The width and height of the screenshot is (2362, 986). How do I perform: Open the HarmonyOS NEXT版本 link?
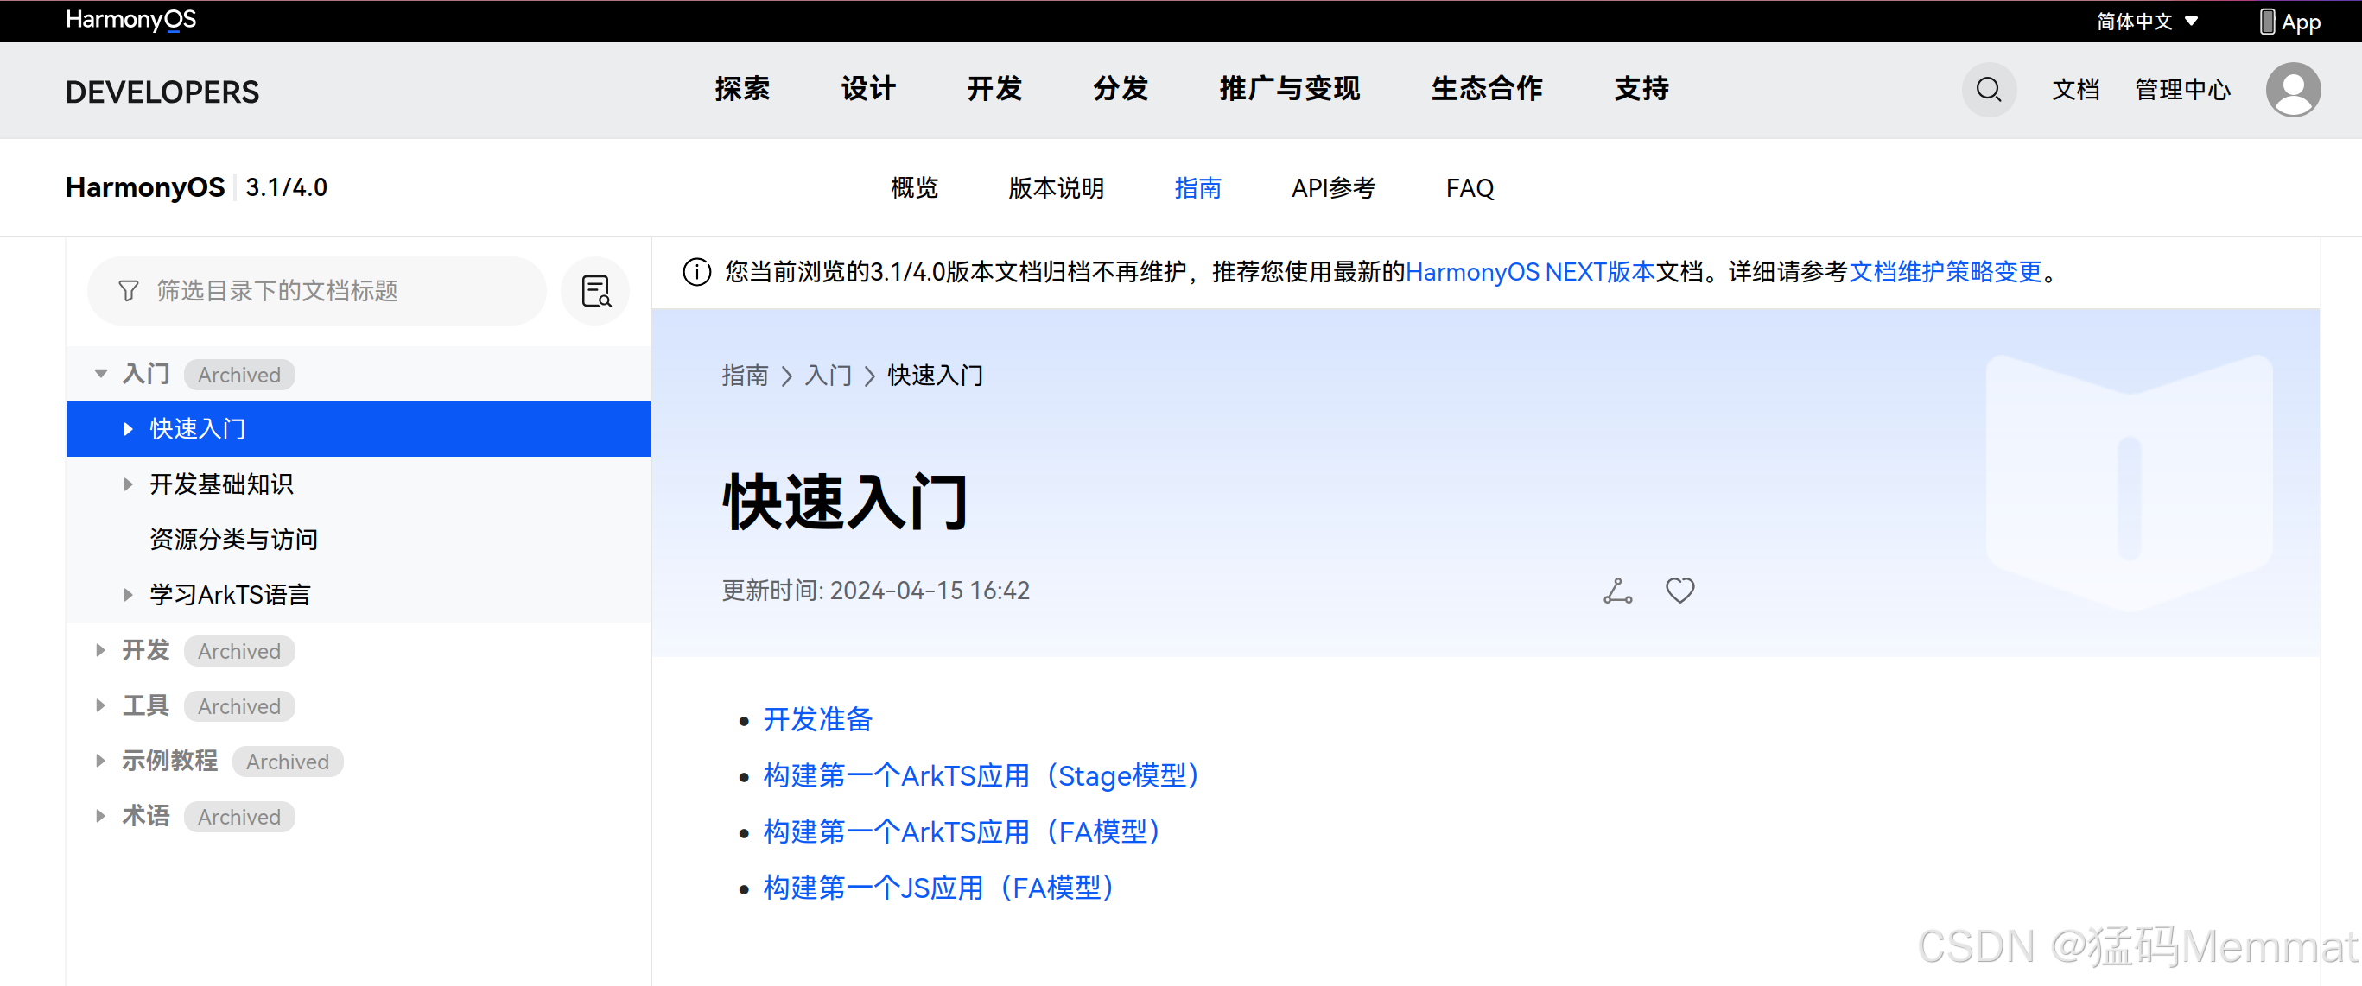(1530, 272)
